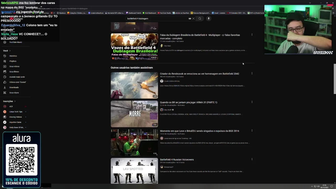Image resolution: width=336 pixels, height=189 pixels.
Task: Click the EnterpriseLP channel avatar
Action: (x=162, y=167)
